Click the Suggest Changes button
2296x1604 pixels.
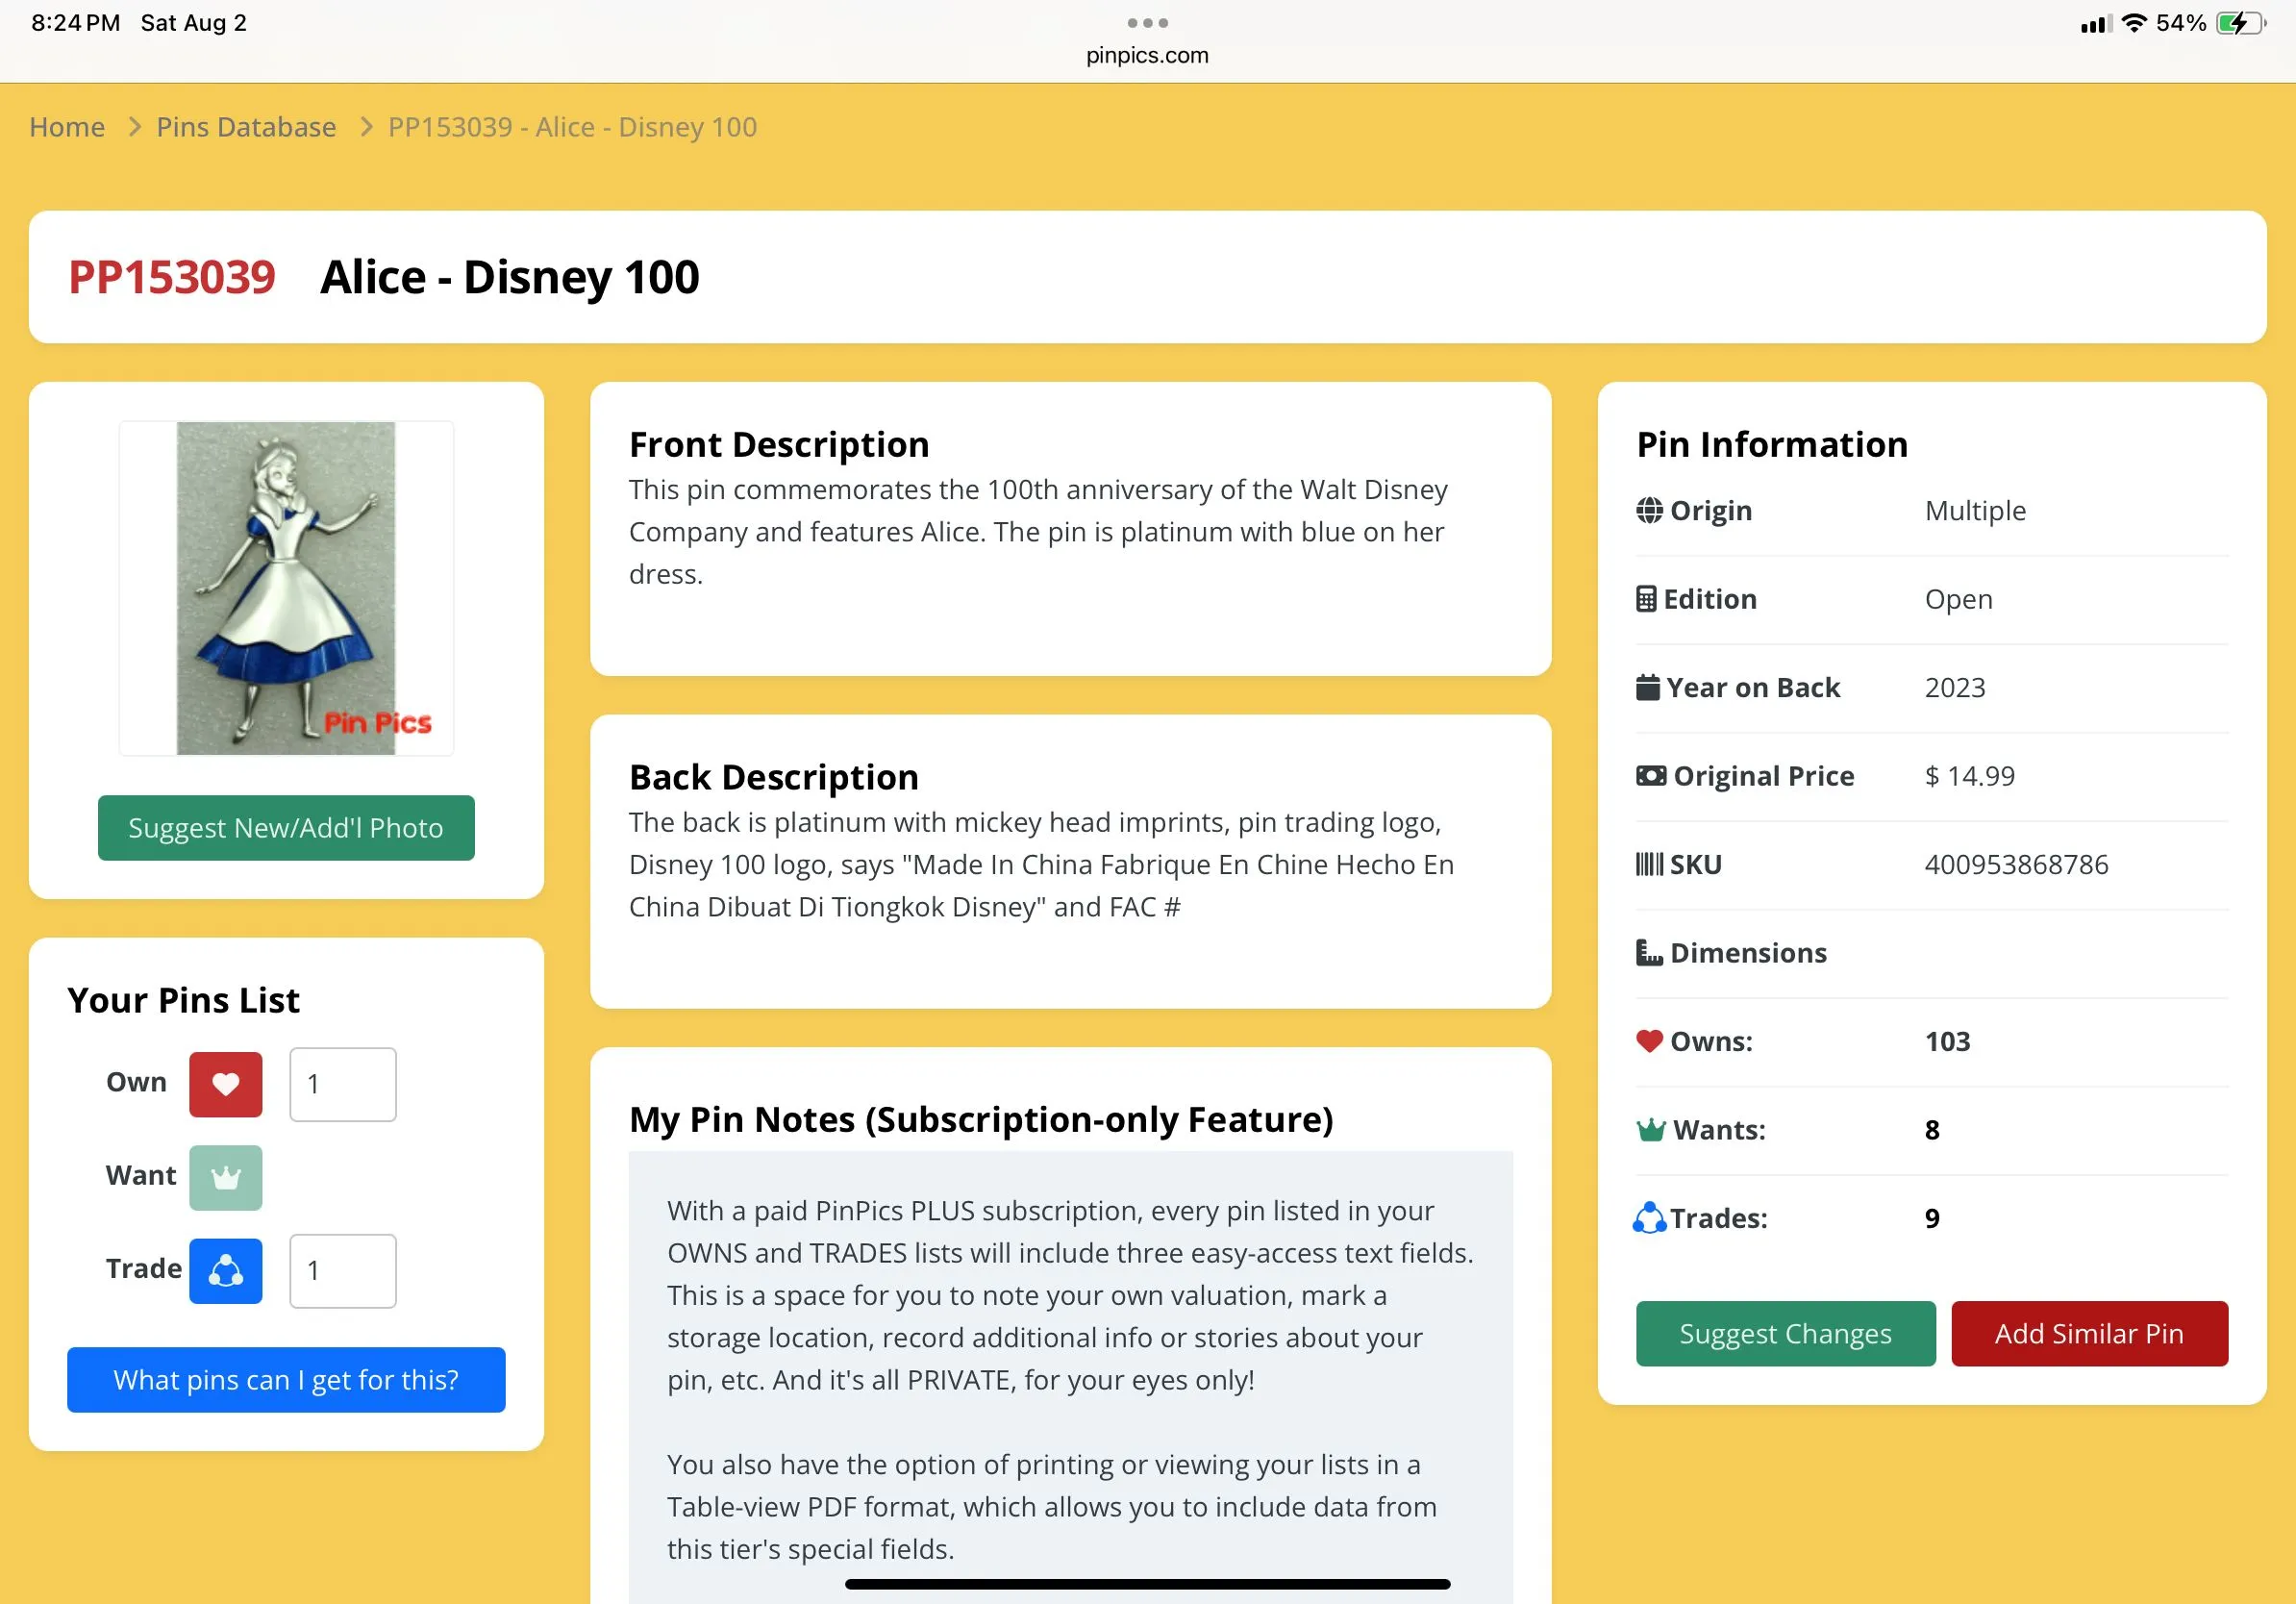1786,1334
